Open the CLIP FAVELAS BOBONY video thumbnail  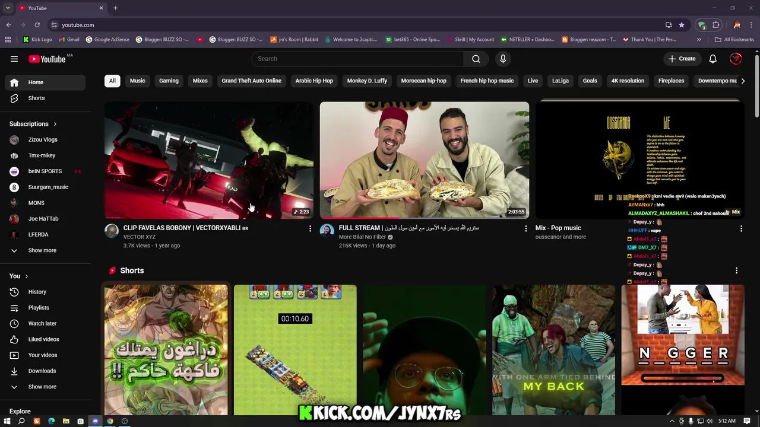209,160
